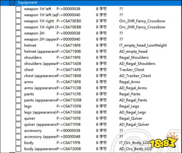The width and height of the screenshot is (182, 153).
Task: Select the AD_Tracker_Chest value
Action: coord(135,76)
